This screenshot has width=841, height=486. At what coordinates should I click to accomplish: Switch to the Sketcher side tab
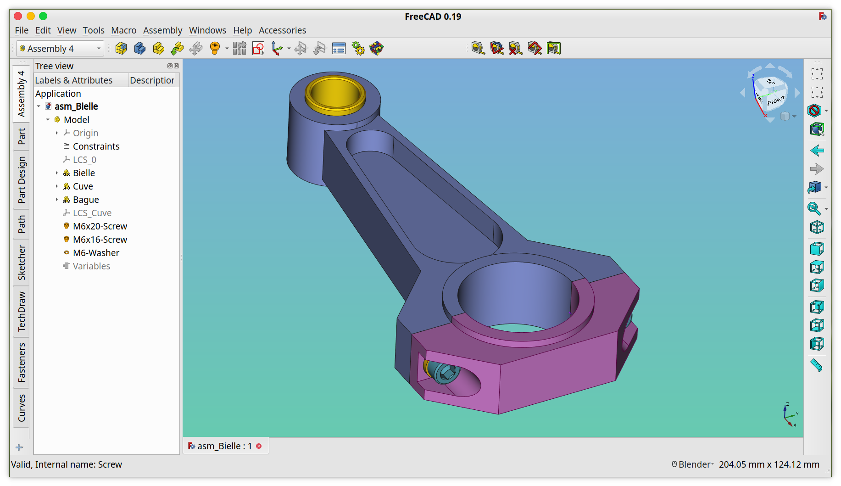click(x=22, y=263)
